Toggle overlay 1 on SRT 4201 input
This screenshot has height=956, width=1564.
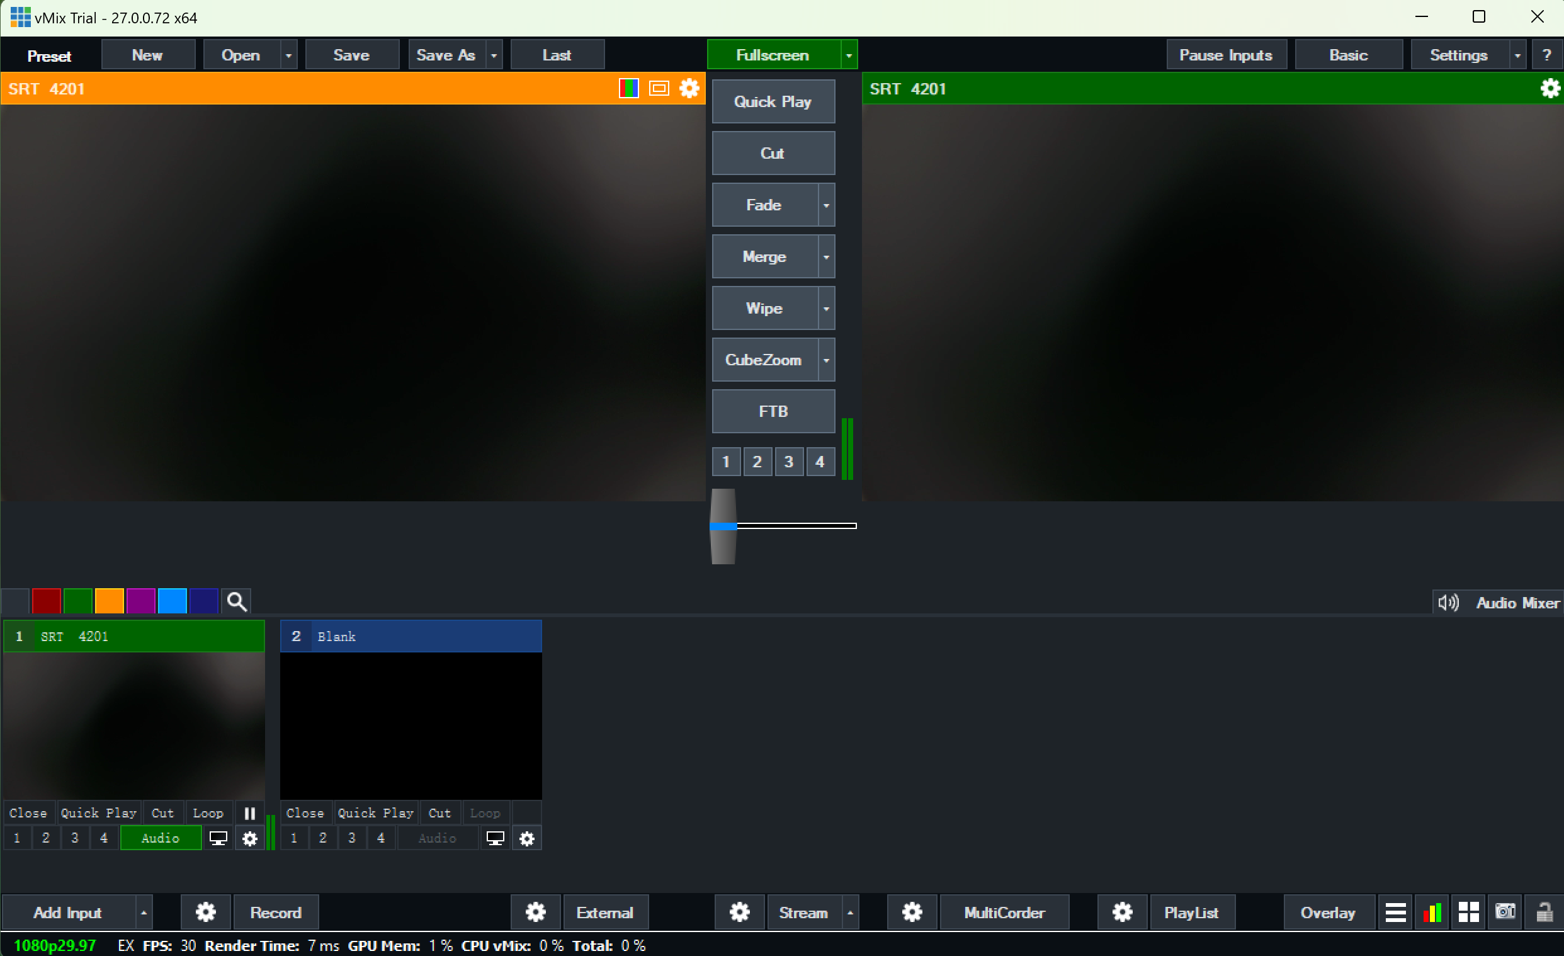[x=17, y=838]
